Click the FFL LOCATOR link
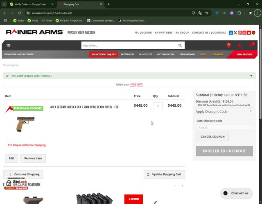Screen dimensions: 262x204 [143, 33]
